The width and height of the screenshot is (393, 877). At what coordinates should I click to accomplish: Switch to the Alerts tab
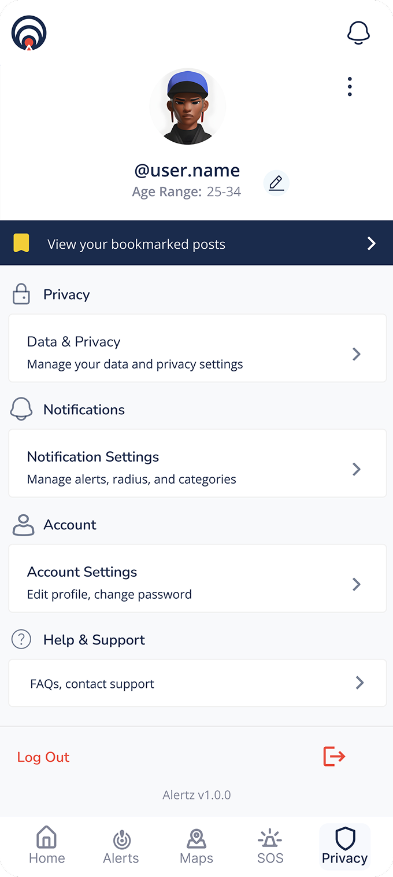point(121,846)
